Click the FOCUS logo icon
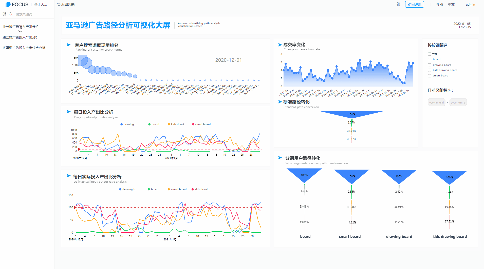The height and width of the screenshot is (269, 484). coord(8,4)
